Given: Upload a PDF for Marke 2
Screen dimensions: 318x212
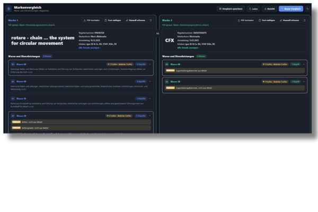Looking at the screenshot, I should (x=246, y=20).
